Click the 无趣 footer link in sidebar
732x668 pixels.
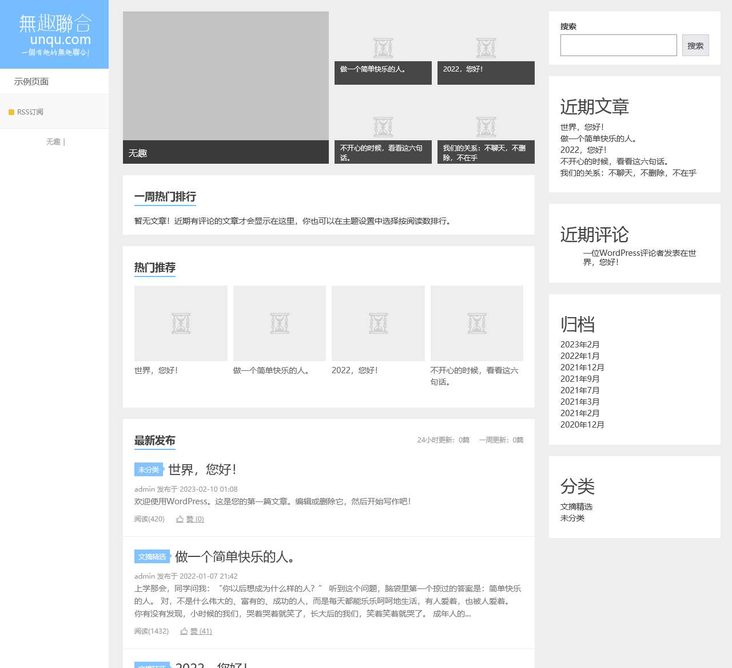point(53,141)
